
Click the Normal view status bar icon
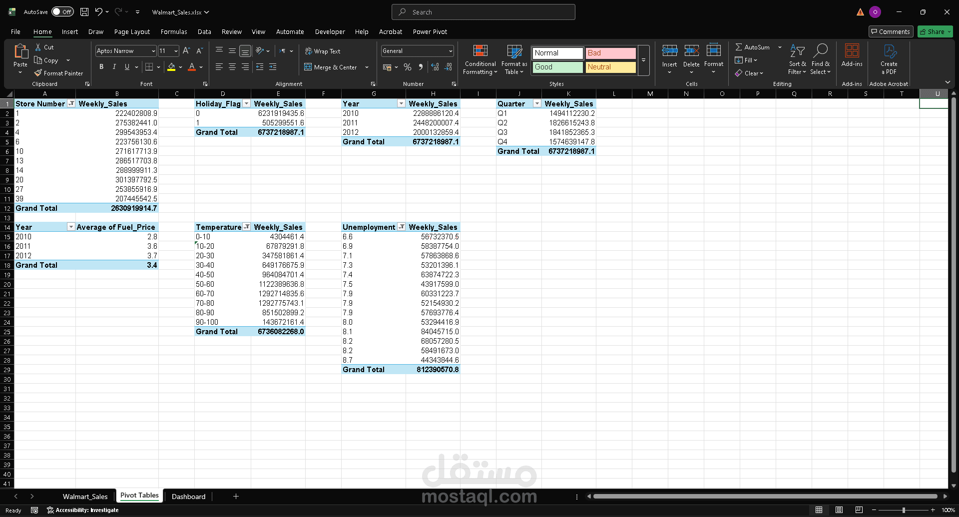tap(819, 510)
